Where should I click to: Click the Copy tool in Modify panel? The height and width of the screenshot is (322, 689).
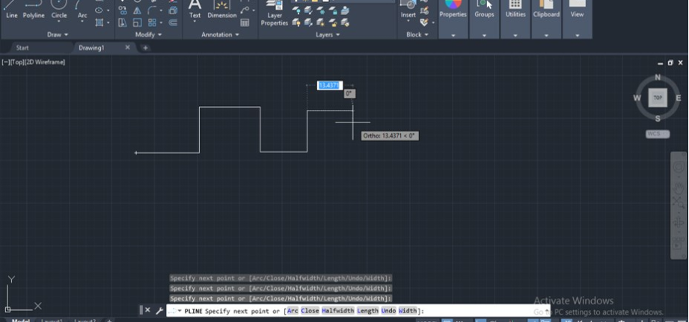tap(123, 10)
